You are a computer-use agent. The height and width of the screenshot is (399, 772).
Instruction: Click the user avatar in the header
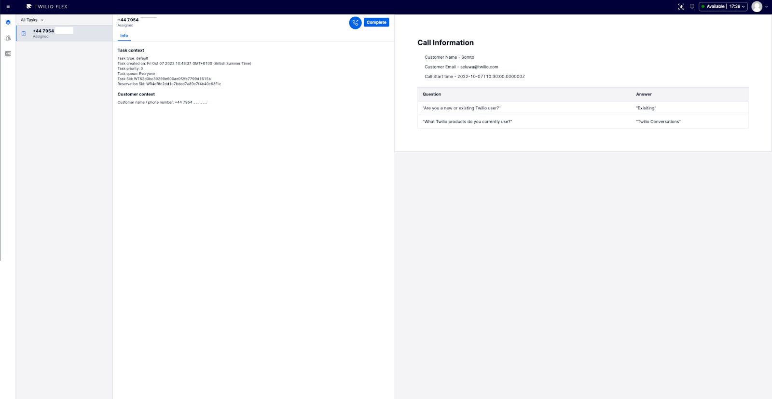click(757, 7)
